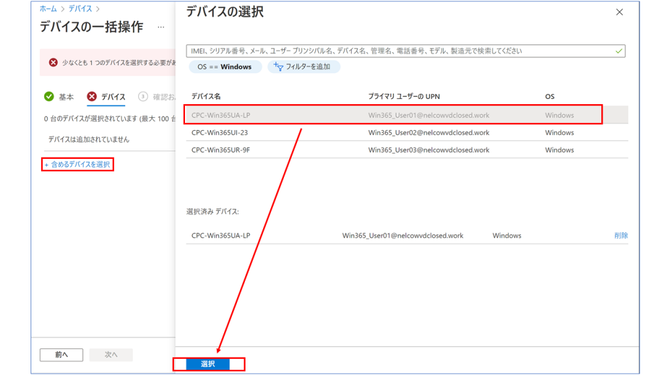Viewport: 667px width, 375px height.
Task: Click the disabled 次へ button
Action: (111, 355)
